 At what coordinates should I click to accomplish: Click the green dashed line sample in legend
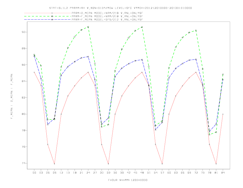[48, 16]
